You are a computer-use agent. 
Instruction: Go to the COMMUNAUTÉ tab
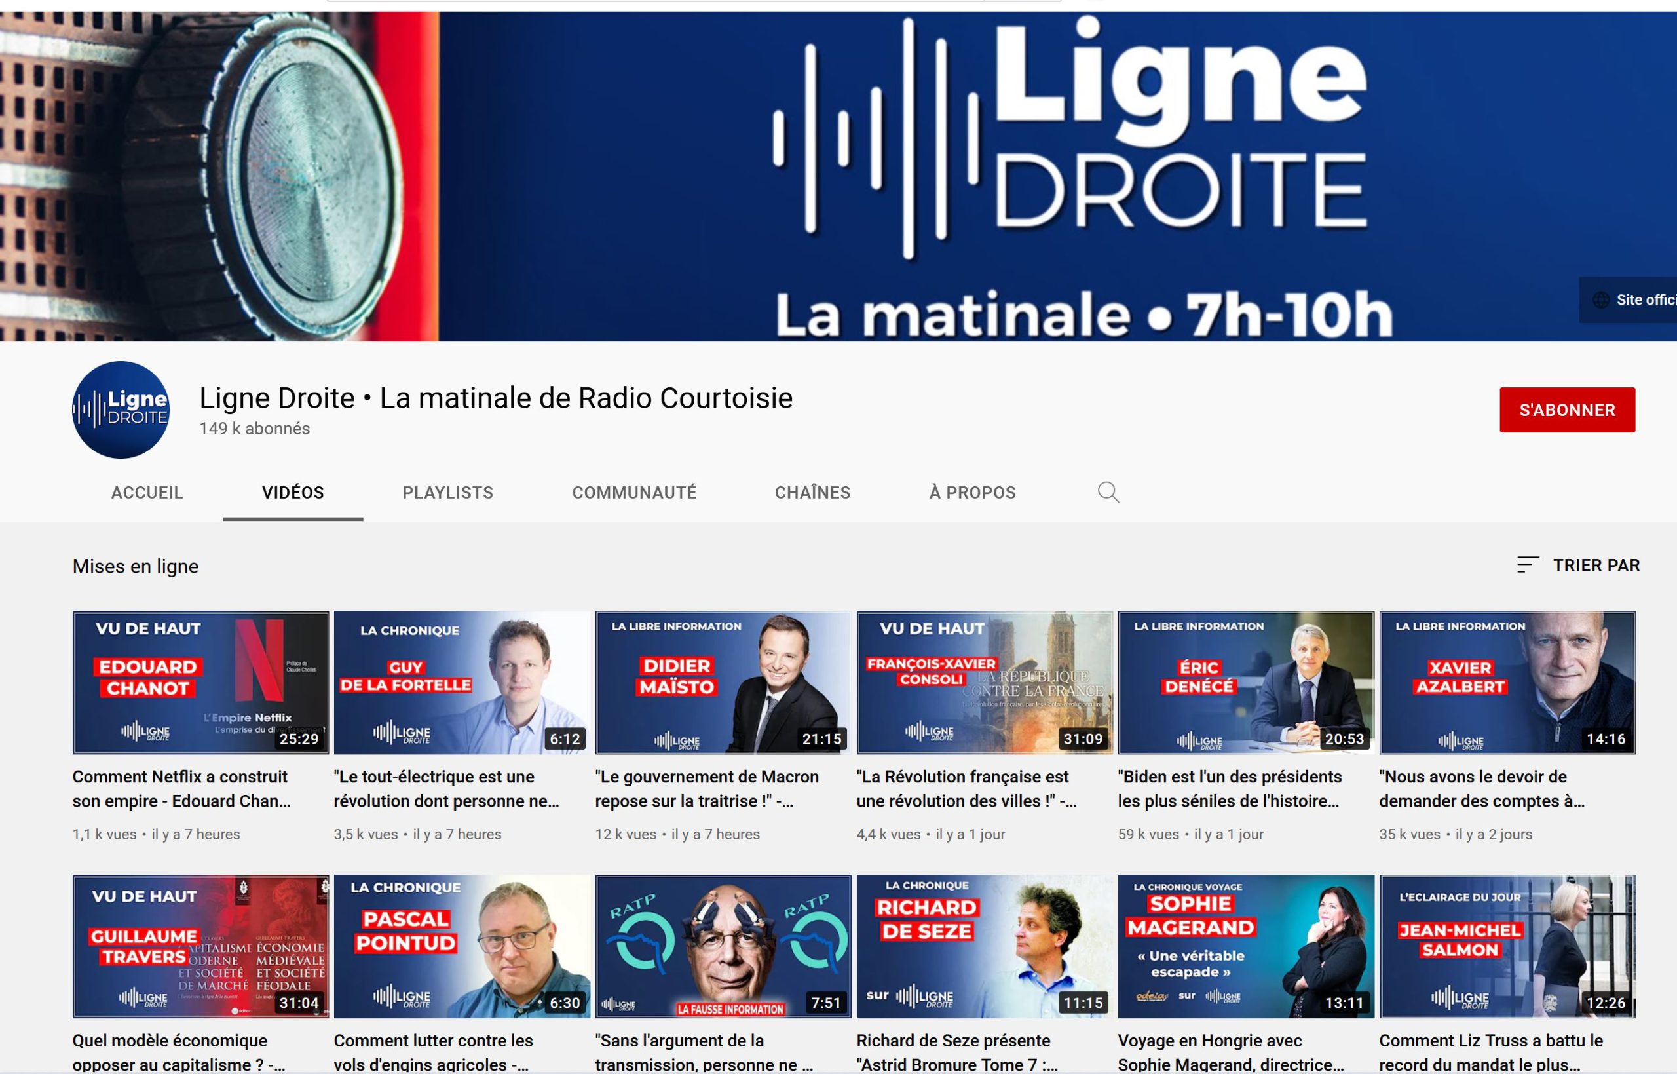[634, 492]
